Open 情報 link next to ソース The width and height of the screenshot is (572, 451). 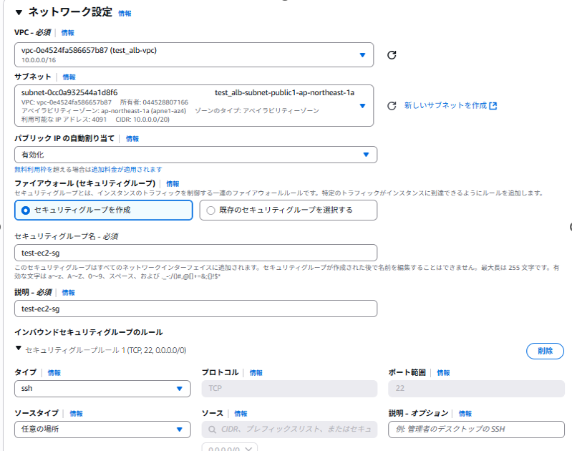(x=241, y=414)
